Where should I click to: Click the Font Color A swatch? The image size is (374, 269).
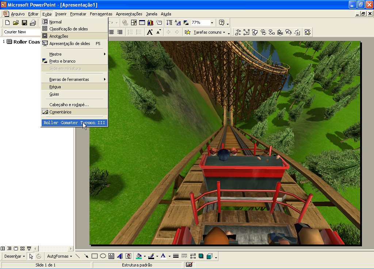(163, 256)
